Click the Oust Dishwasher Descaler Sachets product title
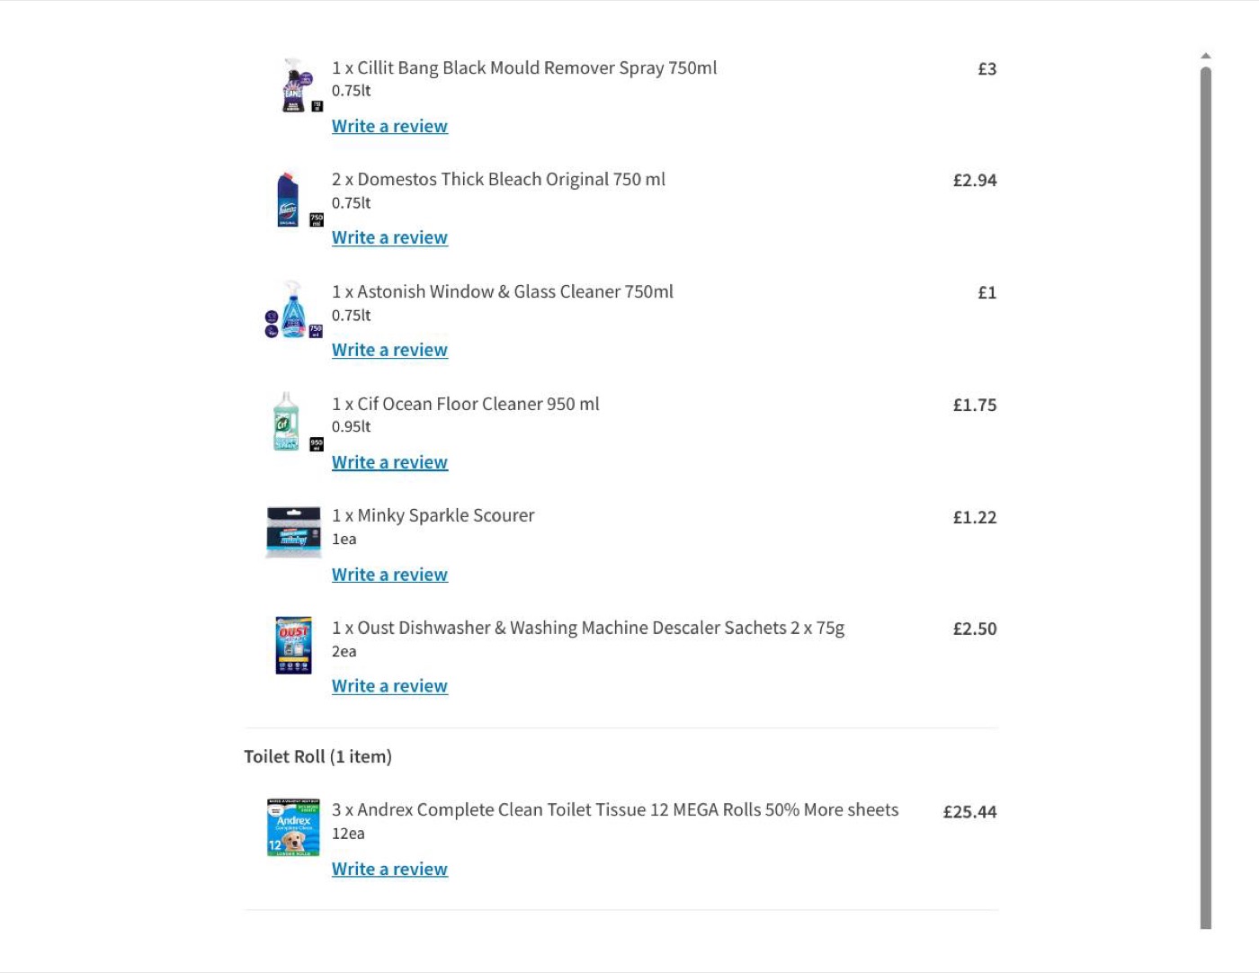This screenshot has width=1259, height=973. (588, 628)
